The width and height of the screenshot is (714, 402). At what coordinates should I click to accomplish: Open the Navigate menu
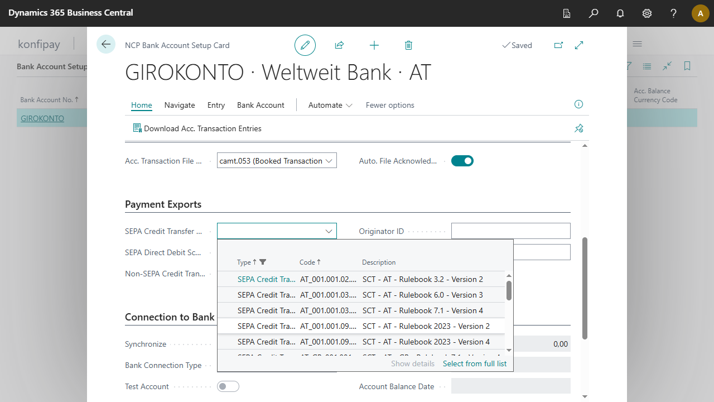[180, 105]
